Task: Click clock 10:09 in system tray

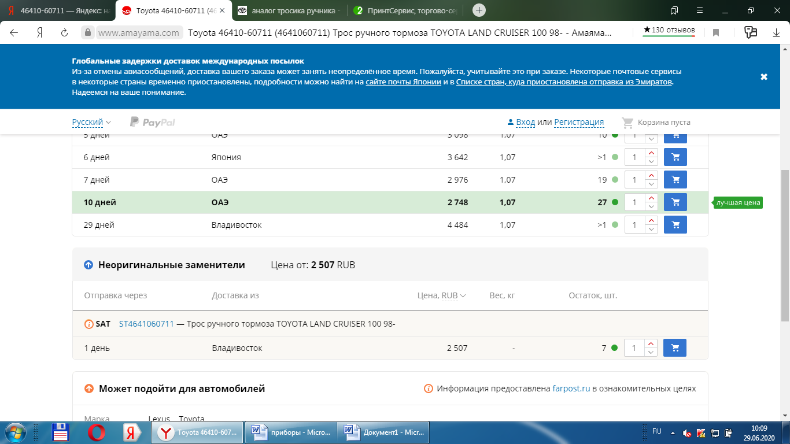Action: [759, 428]
